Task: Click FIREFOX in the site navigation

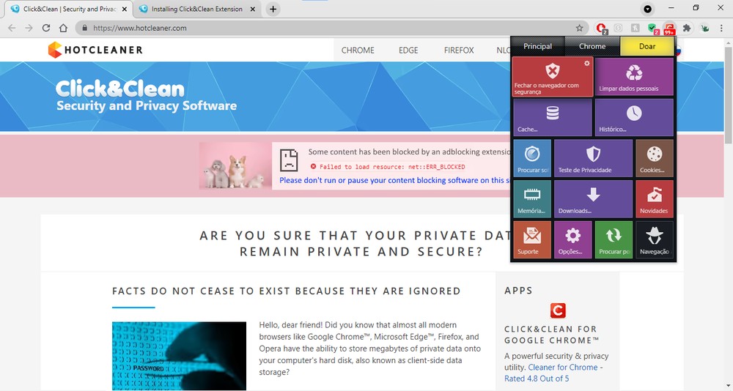Action: tap(459, 50)
